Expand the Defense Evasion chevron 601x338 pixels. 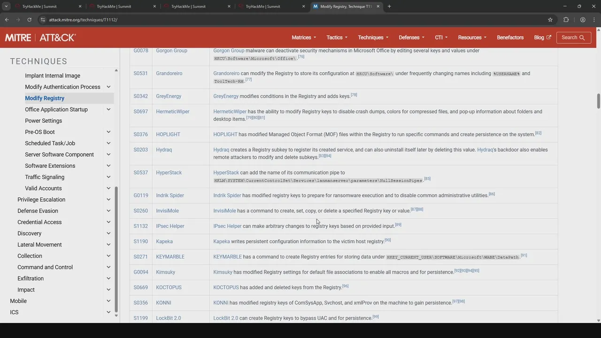[x=108, y=211]
